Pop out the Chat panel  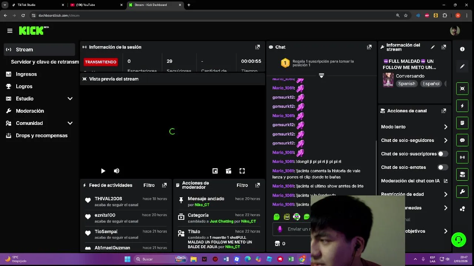click(369, 47)
